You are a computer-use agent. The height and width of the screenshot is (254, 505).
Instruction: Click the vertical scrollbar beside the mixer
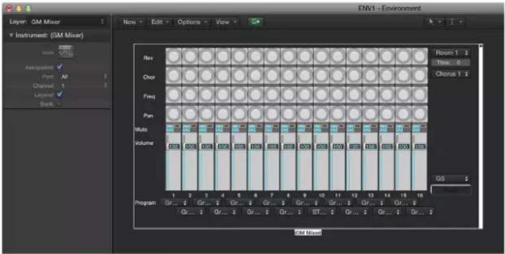(x=480, y=136)
